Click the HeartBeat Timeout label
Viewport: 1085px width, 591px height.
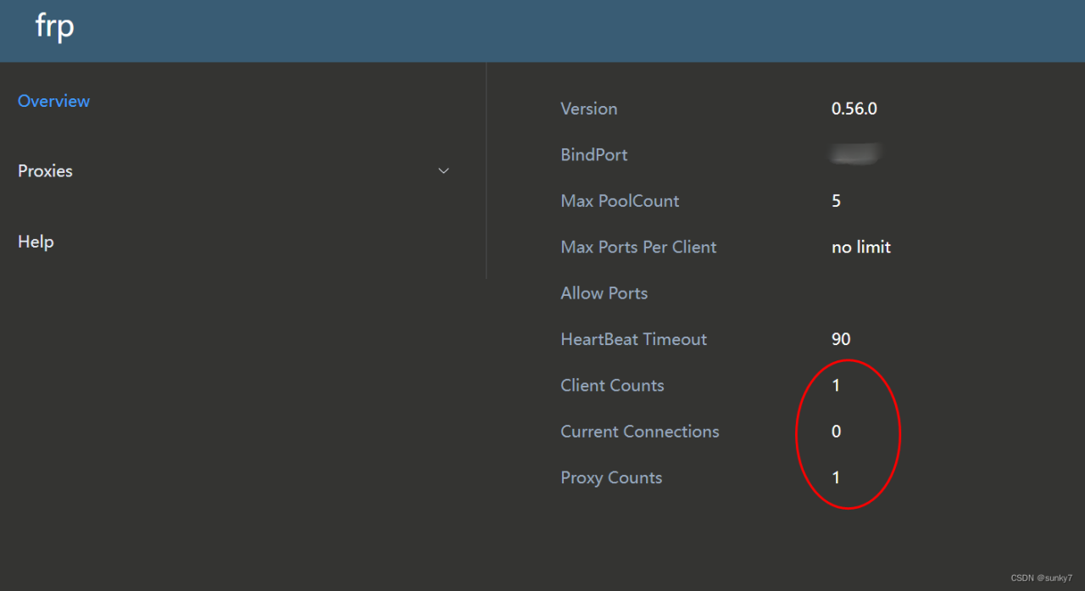633,339
